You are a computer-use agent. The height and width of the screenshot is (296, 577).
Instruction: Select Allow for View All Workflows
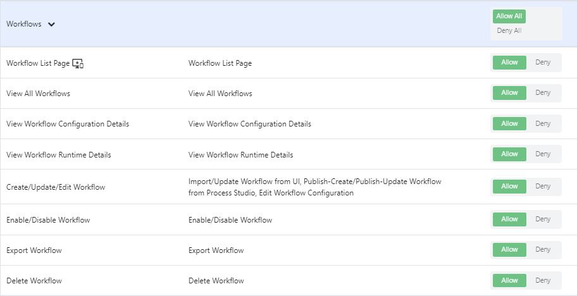point(509,93)
